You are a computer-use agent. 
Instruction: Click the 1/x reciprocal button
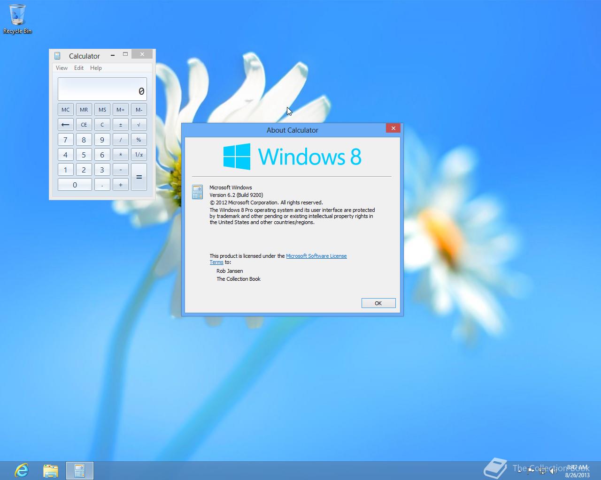(139, 155)
